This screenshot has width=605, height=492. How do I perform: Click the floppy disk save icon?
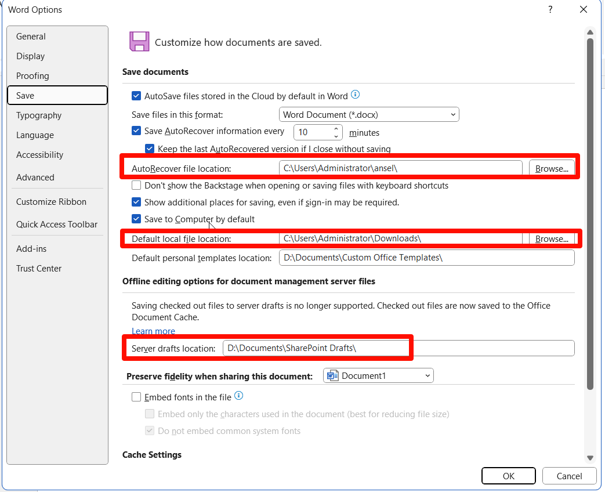click(x=139, y=41)
